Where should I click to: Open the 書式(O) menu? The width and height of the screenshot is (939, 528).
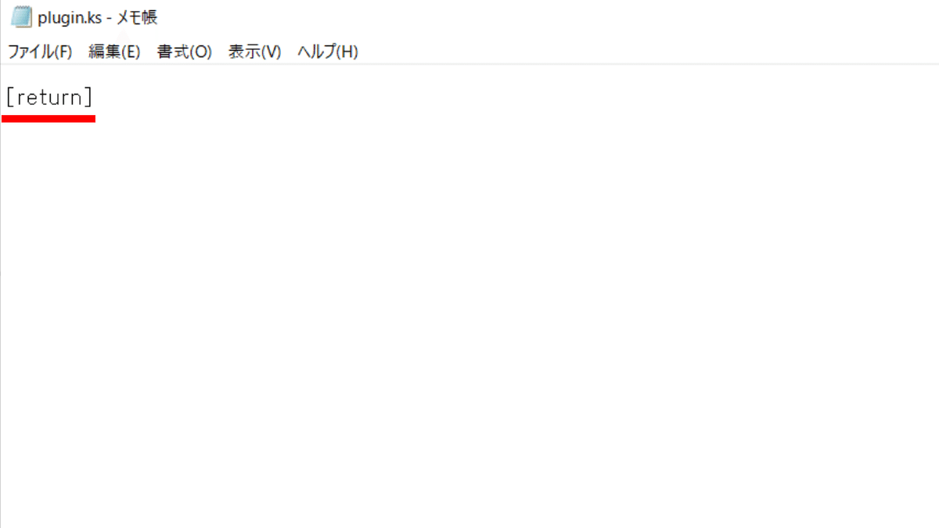(185, 52)
